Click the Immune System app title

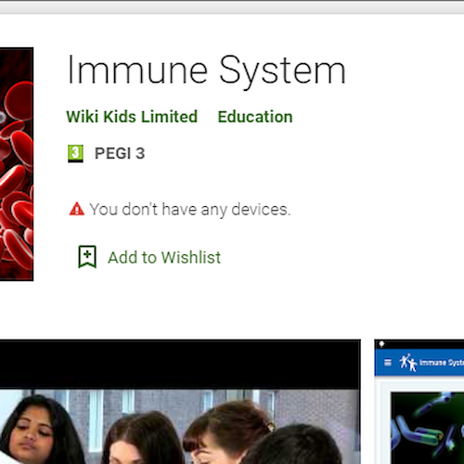206,71
